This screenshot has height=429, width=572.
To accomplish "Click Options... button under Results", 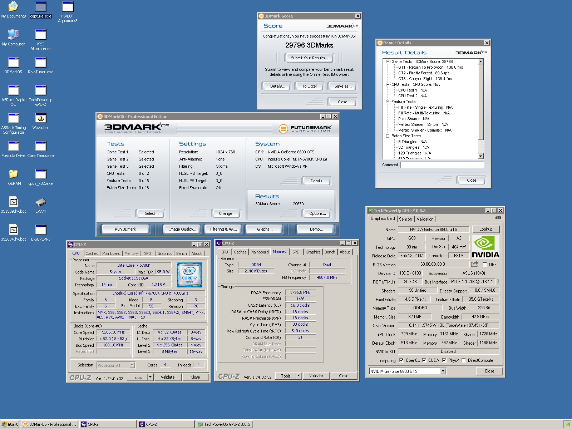I will point(317,213).
